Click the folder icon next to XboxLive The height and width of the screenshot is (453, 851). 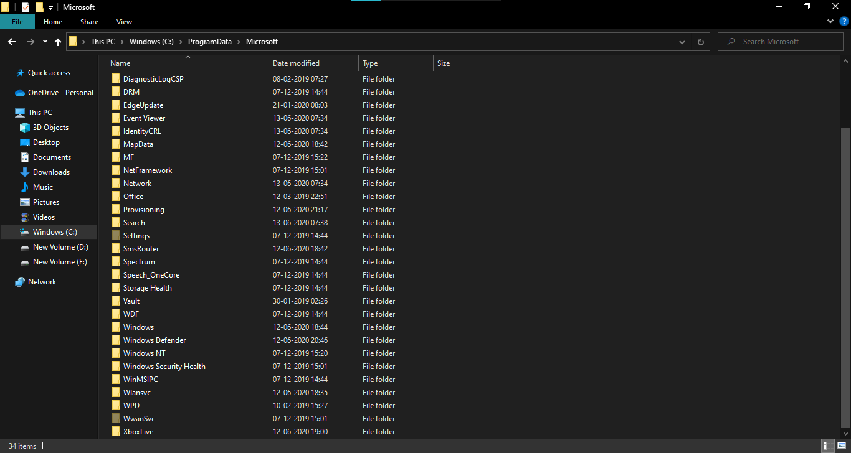116,432
